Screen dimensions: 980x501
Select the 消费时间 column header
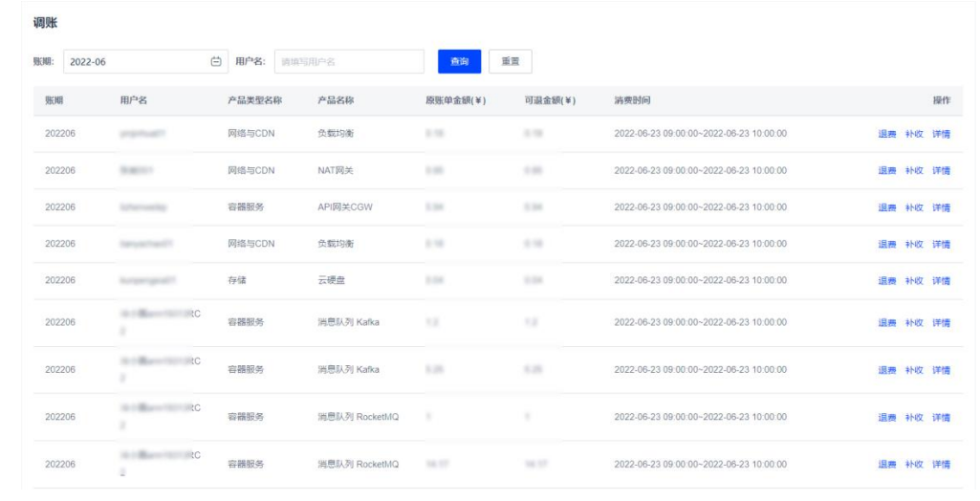click(632, 100)
